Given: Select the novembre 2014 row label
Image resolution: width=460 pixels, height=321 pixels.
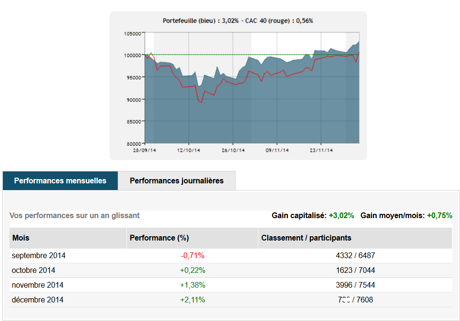Looking at the screenshot, I should point(38,285).
